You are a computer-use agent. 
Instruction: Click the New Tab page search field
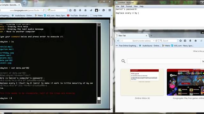pos(164,61)
